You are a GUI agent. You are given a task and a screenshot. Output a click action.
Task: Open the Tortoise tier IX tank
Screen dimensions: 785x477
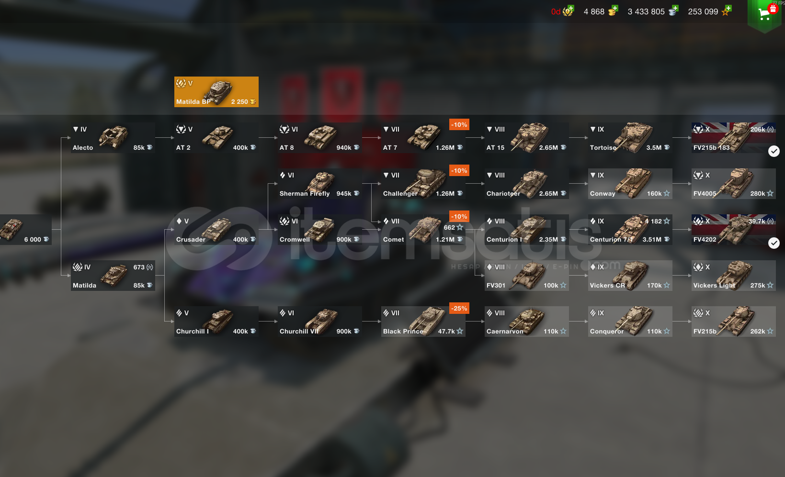coord(630,138)
